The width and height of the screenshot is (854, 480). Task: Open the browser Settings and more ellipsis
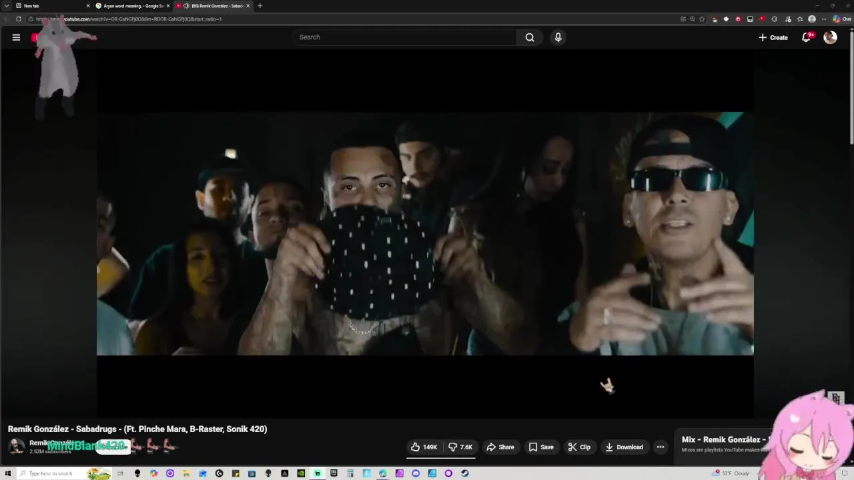click(x=824, y=19)
